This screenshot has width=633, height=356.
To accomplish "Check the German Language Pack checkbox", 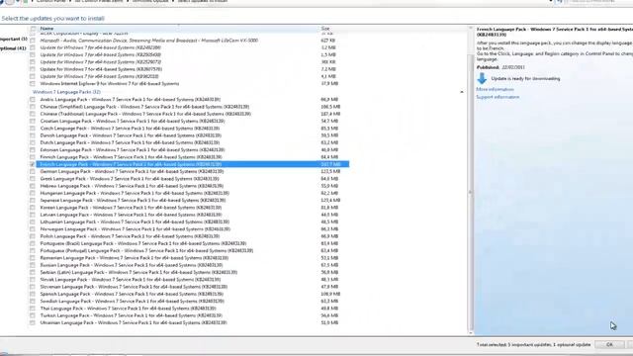I will [33, 171].
